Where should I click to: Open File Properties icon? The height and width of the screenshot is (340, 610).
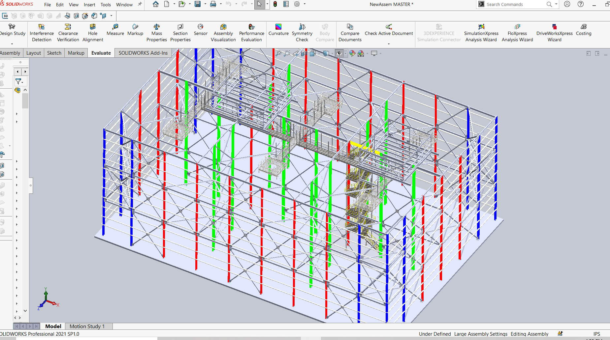pos(286,4)
